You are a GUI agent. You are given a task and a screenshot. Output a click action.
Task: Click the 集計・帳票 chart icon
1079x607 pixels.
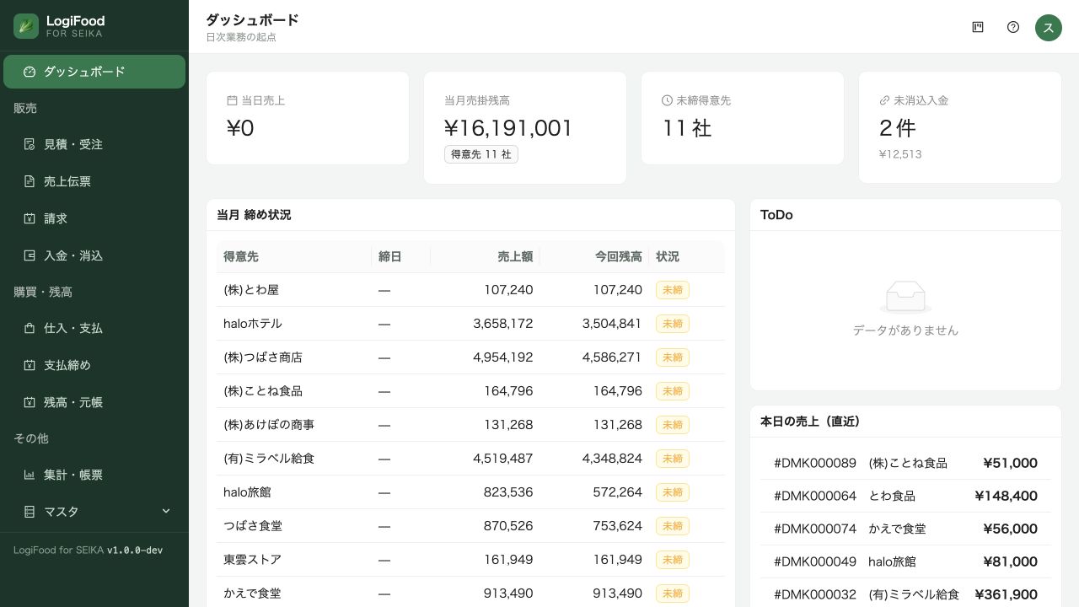click(30, 475)
